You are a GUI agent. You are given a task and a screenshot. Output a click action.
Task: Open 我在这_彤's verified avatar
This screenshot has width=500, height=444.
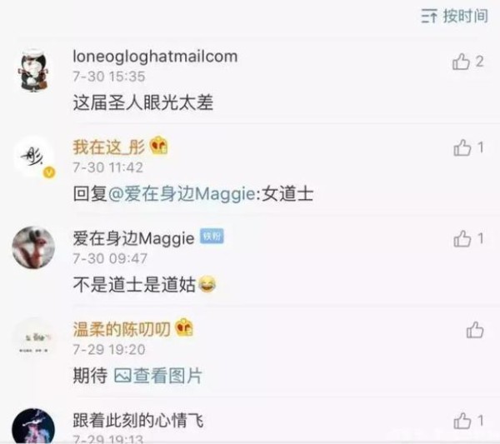(x=34, y=157)
